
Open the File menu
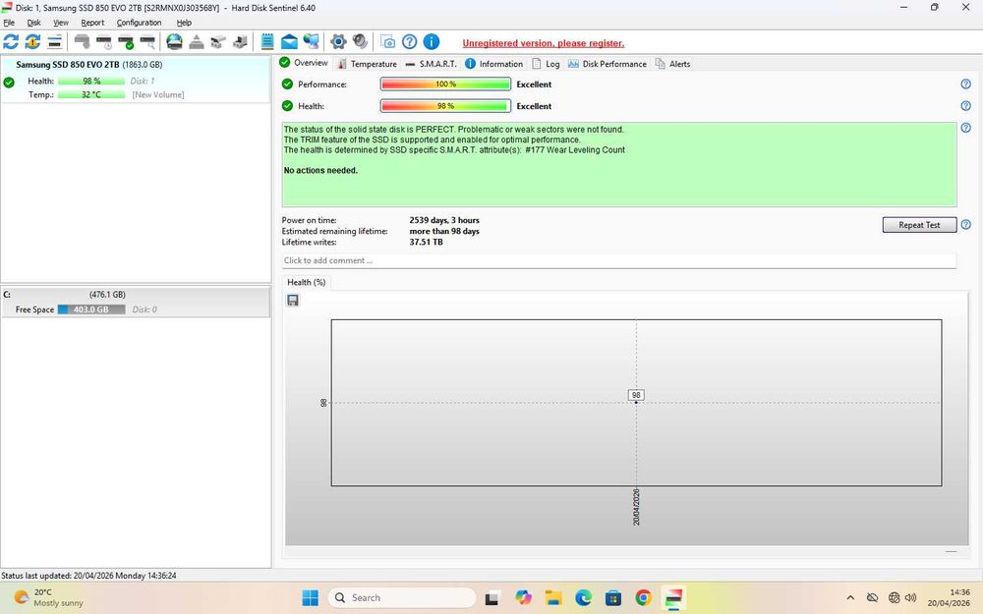tap(9, 23)
